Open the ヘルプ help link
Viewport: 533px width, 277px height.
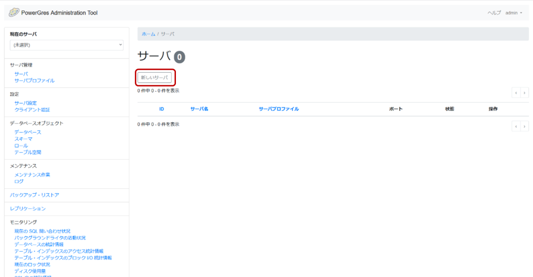pos(494,13)
